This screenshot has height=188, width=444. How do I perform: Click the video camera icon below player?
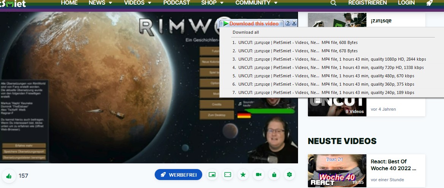click(x=258, y=175)
